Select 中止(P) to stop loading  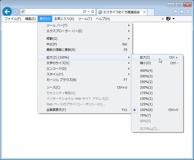[85, 44]
